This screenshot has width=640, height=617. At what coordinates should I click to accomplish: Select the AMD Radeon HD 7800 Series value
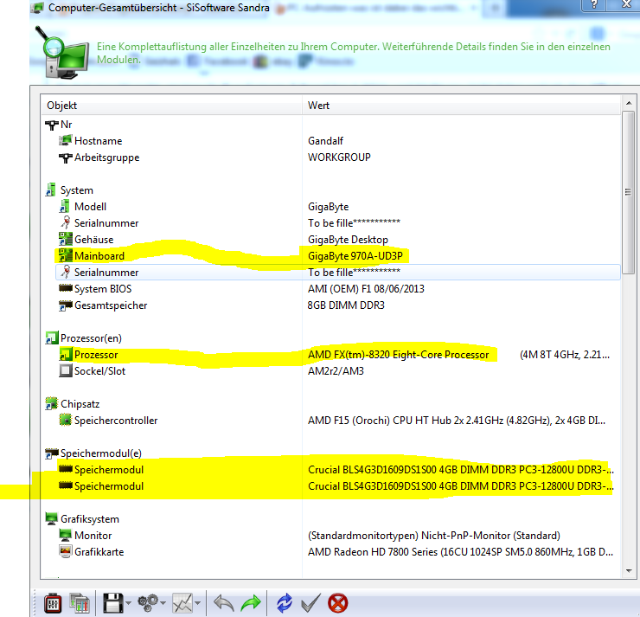pos(460,552)
